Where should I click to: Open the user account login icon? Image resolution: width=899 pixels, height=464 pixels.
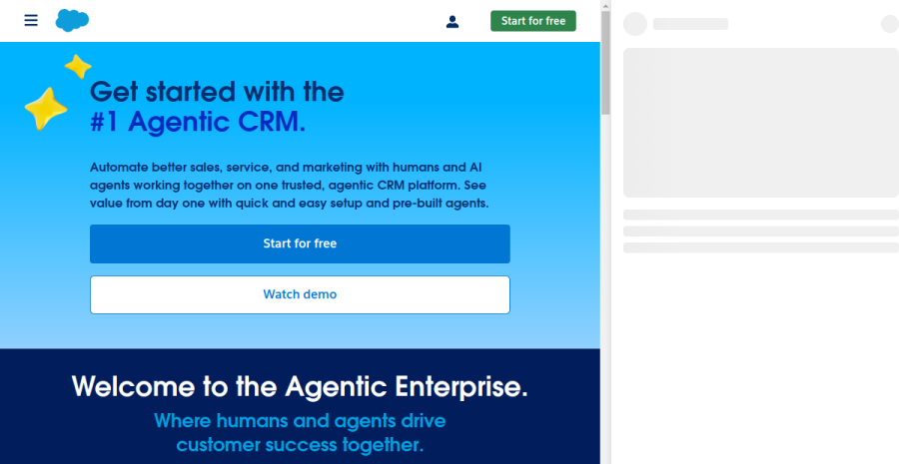click(452, 22)
